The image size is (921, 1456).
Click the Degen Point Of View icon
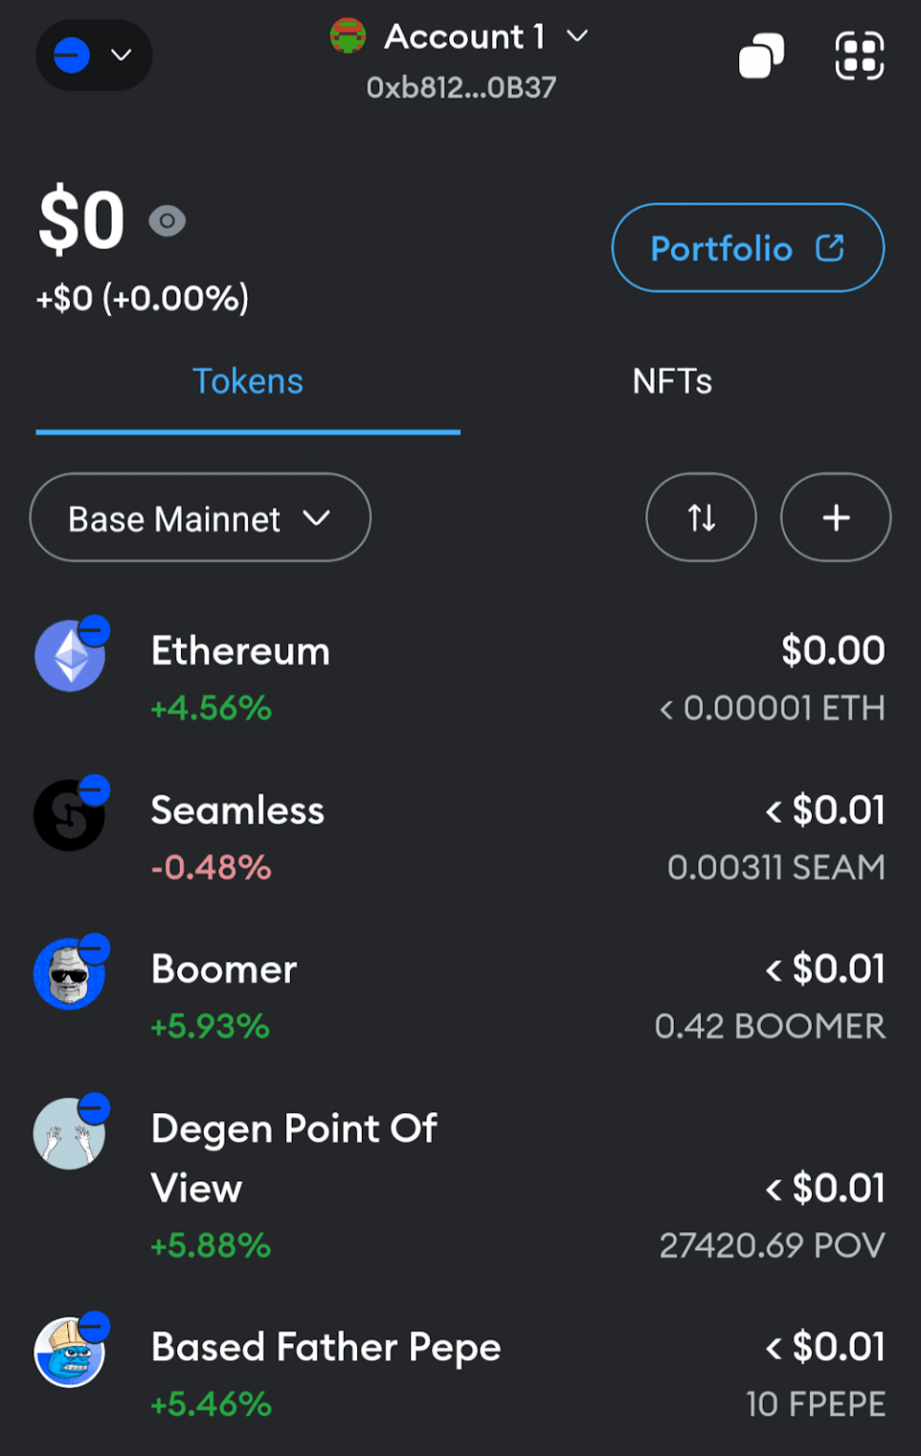70,1134
